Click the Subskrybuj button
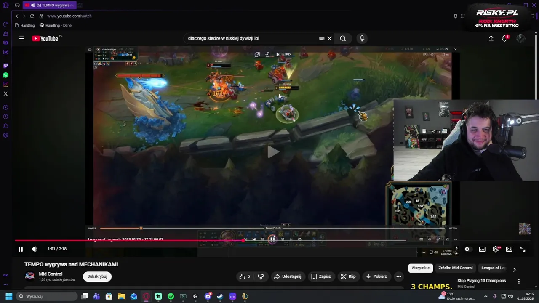This screenshot has height=303, width=539. tap(97, 276)
